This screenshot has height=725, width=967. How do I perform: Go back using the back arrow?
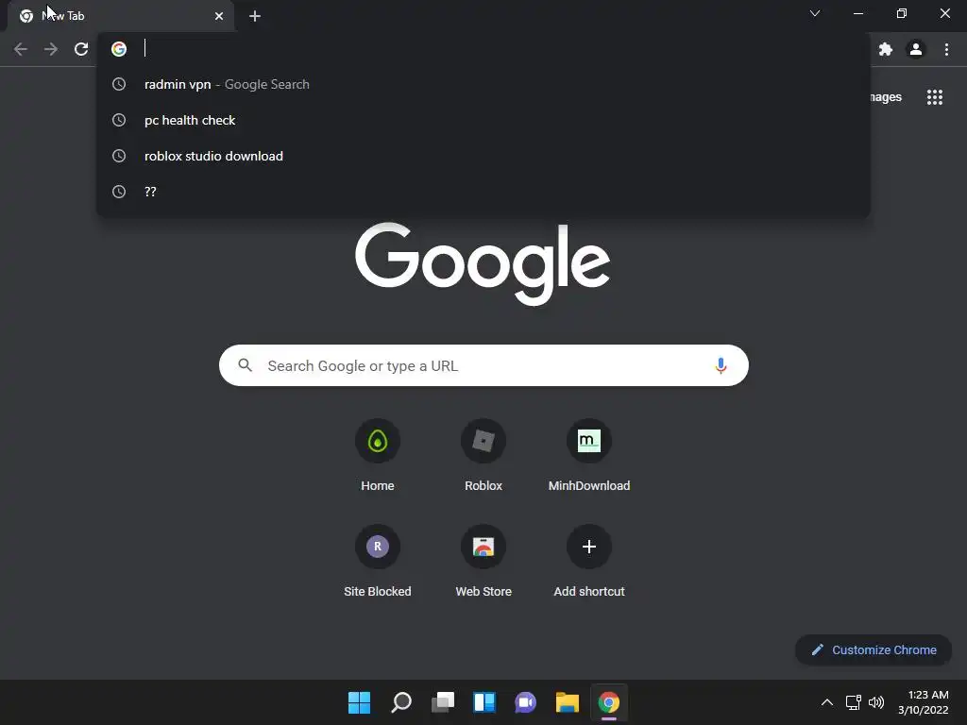[21, 49]
